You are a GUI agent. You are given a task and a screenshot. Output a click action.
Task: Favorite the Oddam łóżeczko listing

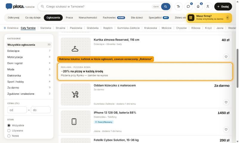click(226, 102)
